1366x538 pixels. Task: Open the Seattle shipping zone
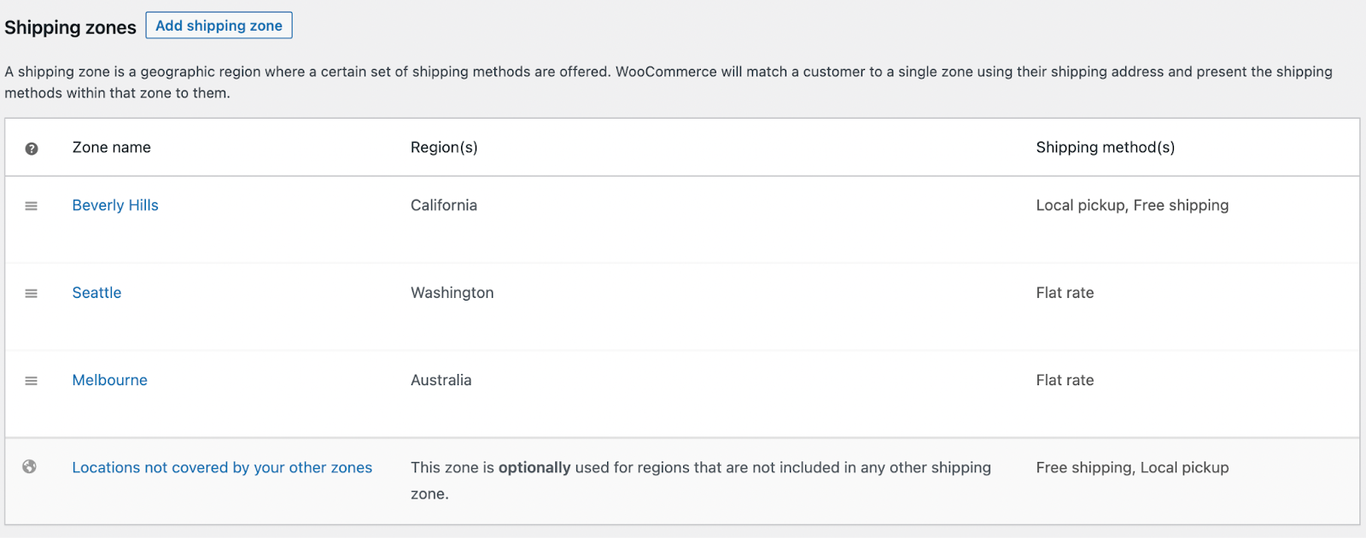[x=96, y=292]
